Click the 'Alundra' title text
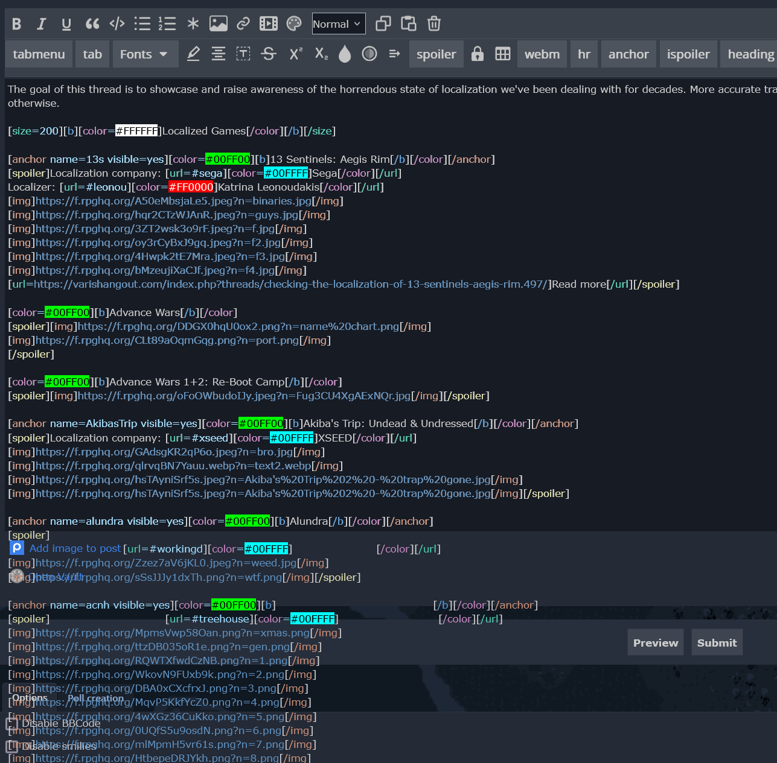 point(309,521)
